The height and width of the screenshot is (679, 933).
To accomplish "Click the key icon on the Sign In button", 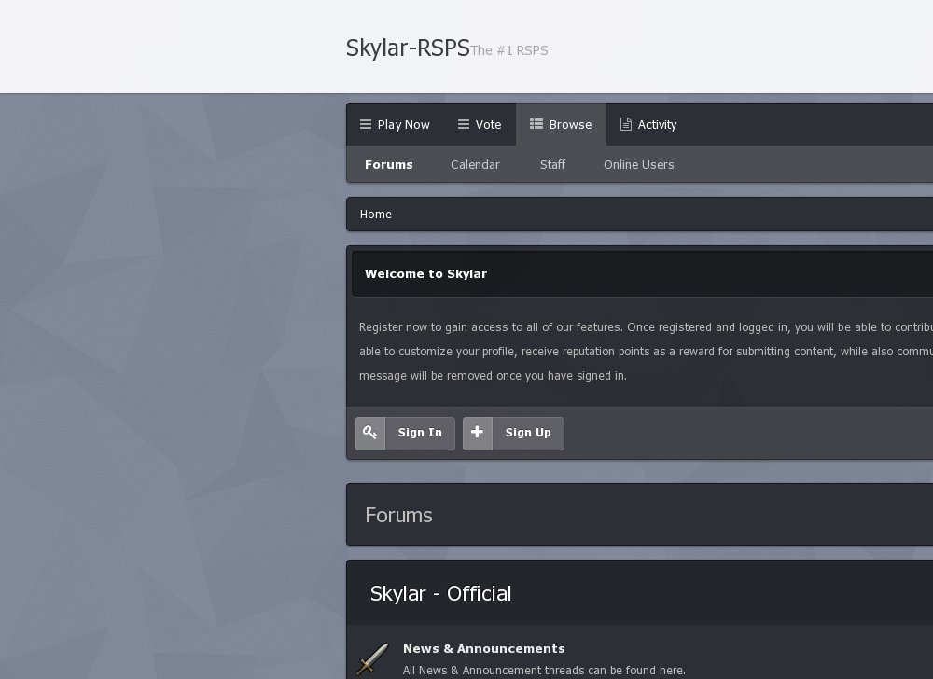I will (370, 432).
